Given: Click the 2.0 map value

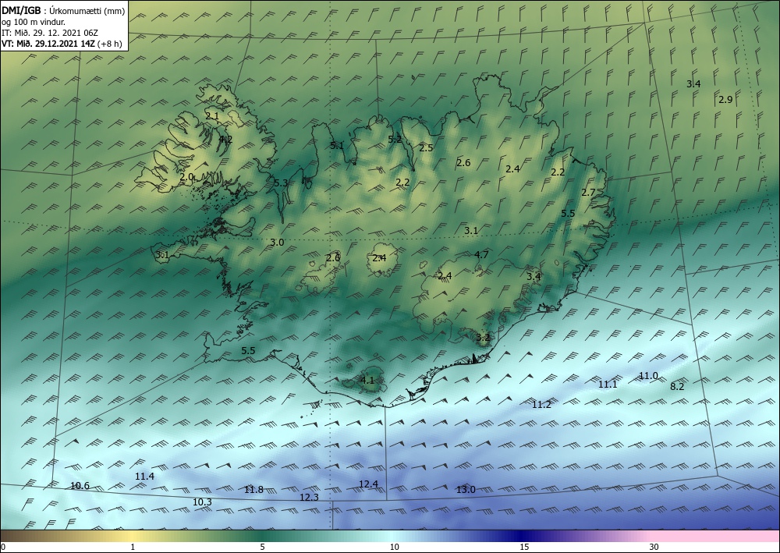Looking at the screenshot, I should [186, 177].
